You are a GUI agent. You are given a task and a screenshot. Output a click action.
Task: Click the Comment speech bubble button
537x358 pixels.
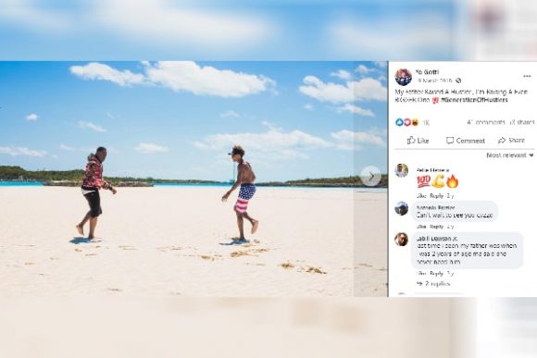[466, 141]
